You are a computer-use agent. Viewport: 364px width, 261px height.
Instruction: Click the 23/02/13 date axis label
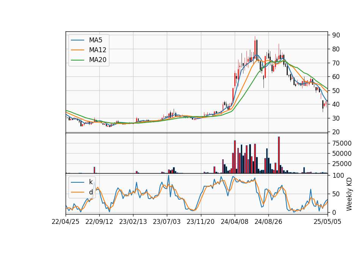click(133, 222)
